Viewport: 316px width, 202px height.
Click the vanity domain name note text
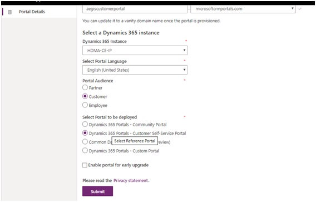tap(151, 21)
